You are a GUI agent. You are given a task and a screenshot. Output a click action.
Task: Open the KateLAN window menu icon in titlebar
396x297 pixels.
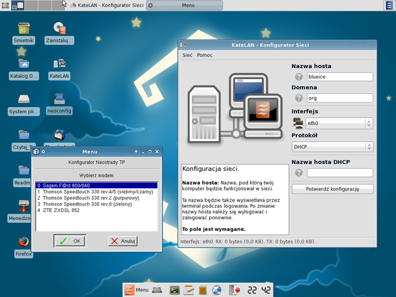point(183,45)
